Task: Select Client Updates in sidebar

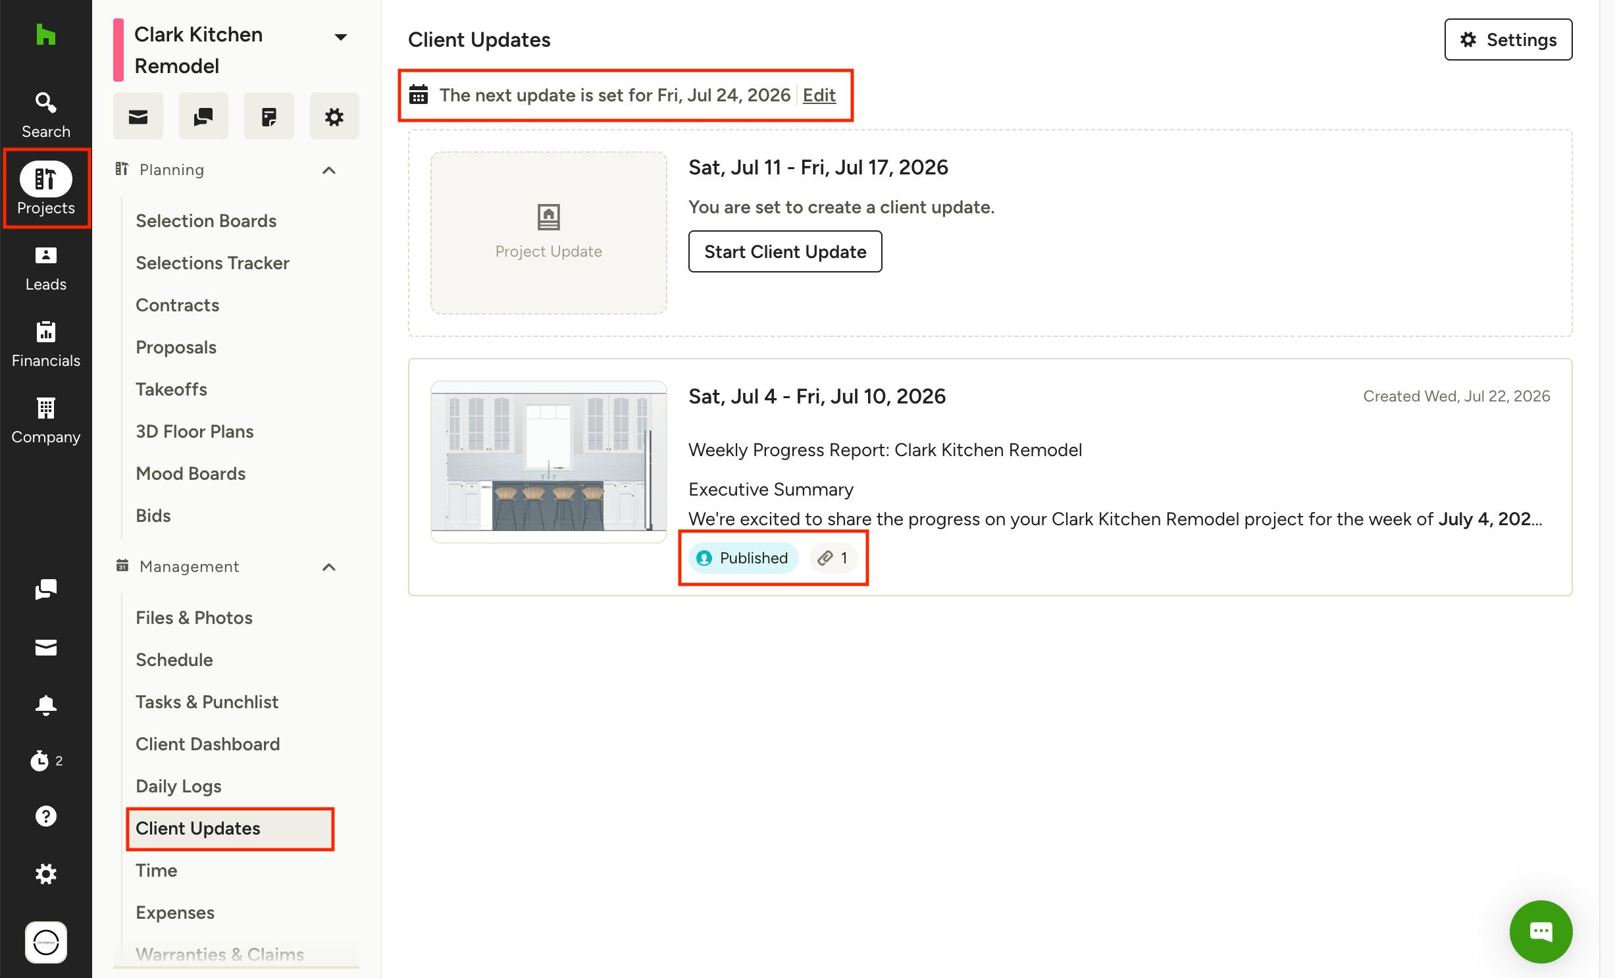Action: point(230,829)
